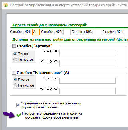Click the Столбец №4 input field
Image resolution: width=128 pixels, height=130 pixels.
click(126, 32)
